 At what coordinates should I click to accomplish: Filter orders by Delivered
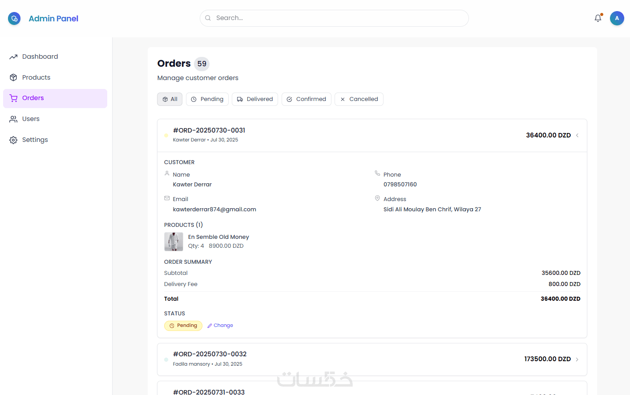pos(255,99)
